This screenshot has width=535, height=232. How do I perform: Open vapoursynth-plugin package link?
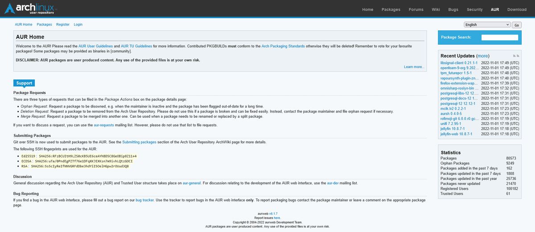[x=459, y=78]
